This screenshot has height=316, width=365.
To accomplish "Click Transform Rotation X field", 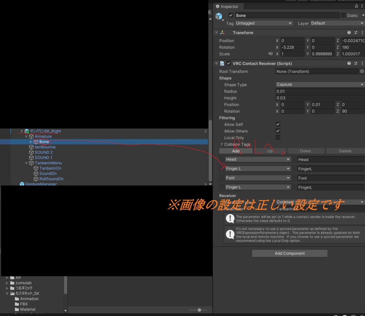I will coord(292,47).
